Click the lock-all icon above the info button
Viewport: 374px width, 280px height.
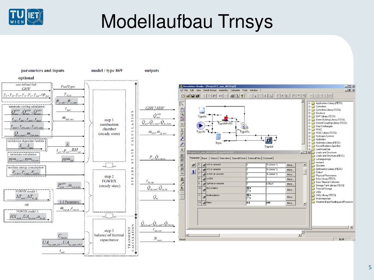(x=193, y=165)
